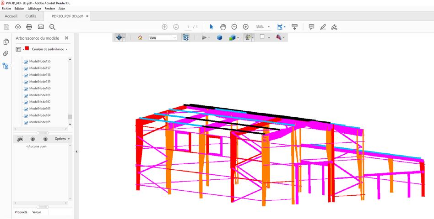Click the model render mode cubes icon
The width and height of the screenshot is (434, 219).
pyautogui.click(x=232, y=37)
